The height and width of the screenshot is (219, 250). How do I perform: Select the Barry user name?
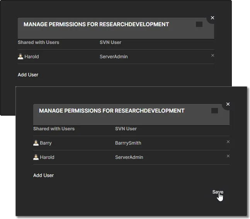pos(46,143)
